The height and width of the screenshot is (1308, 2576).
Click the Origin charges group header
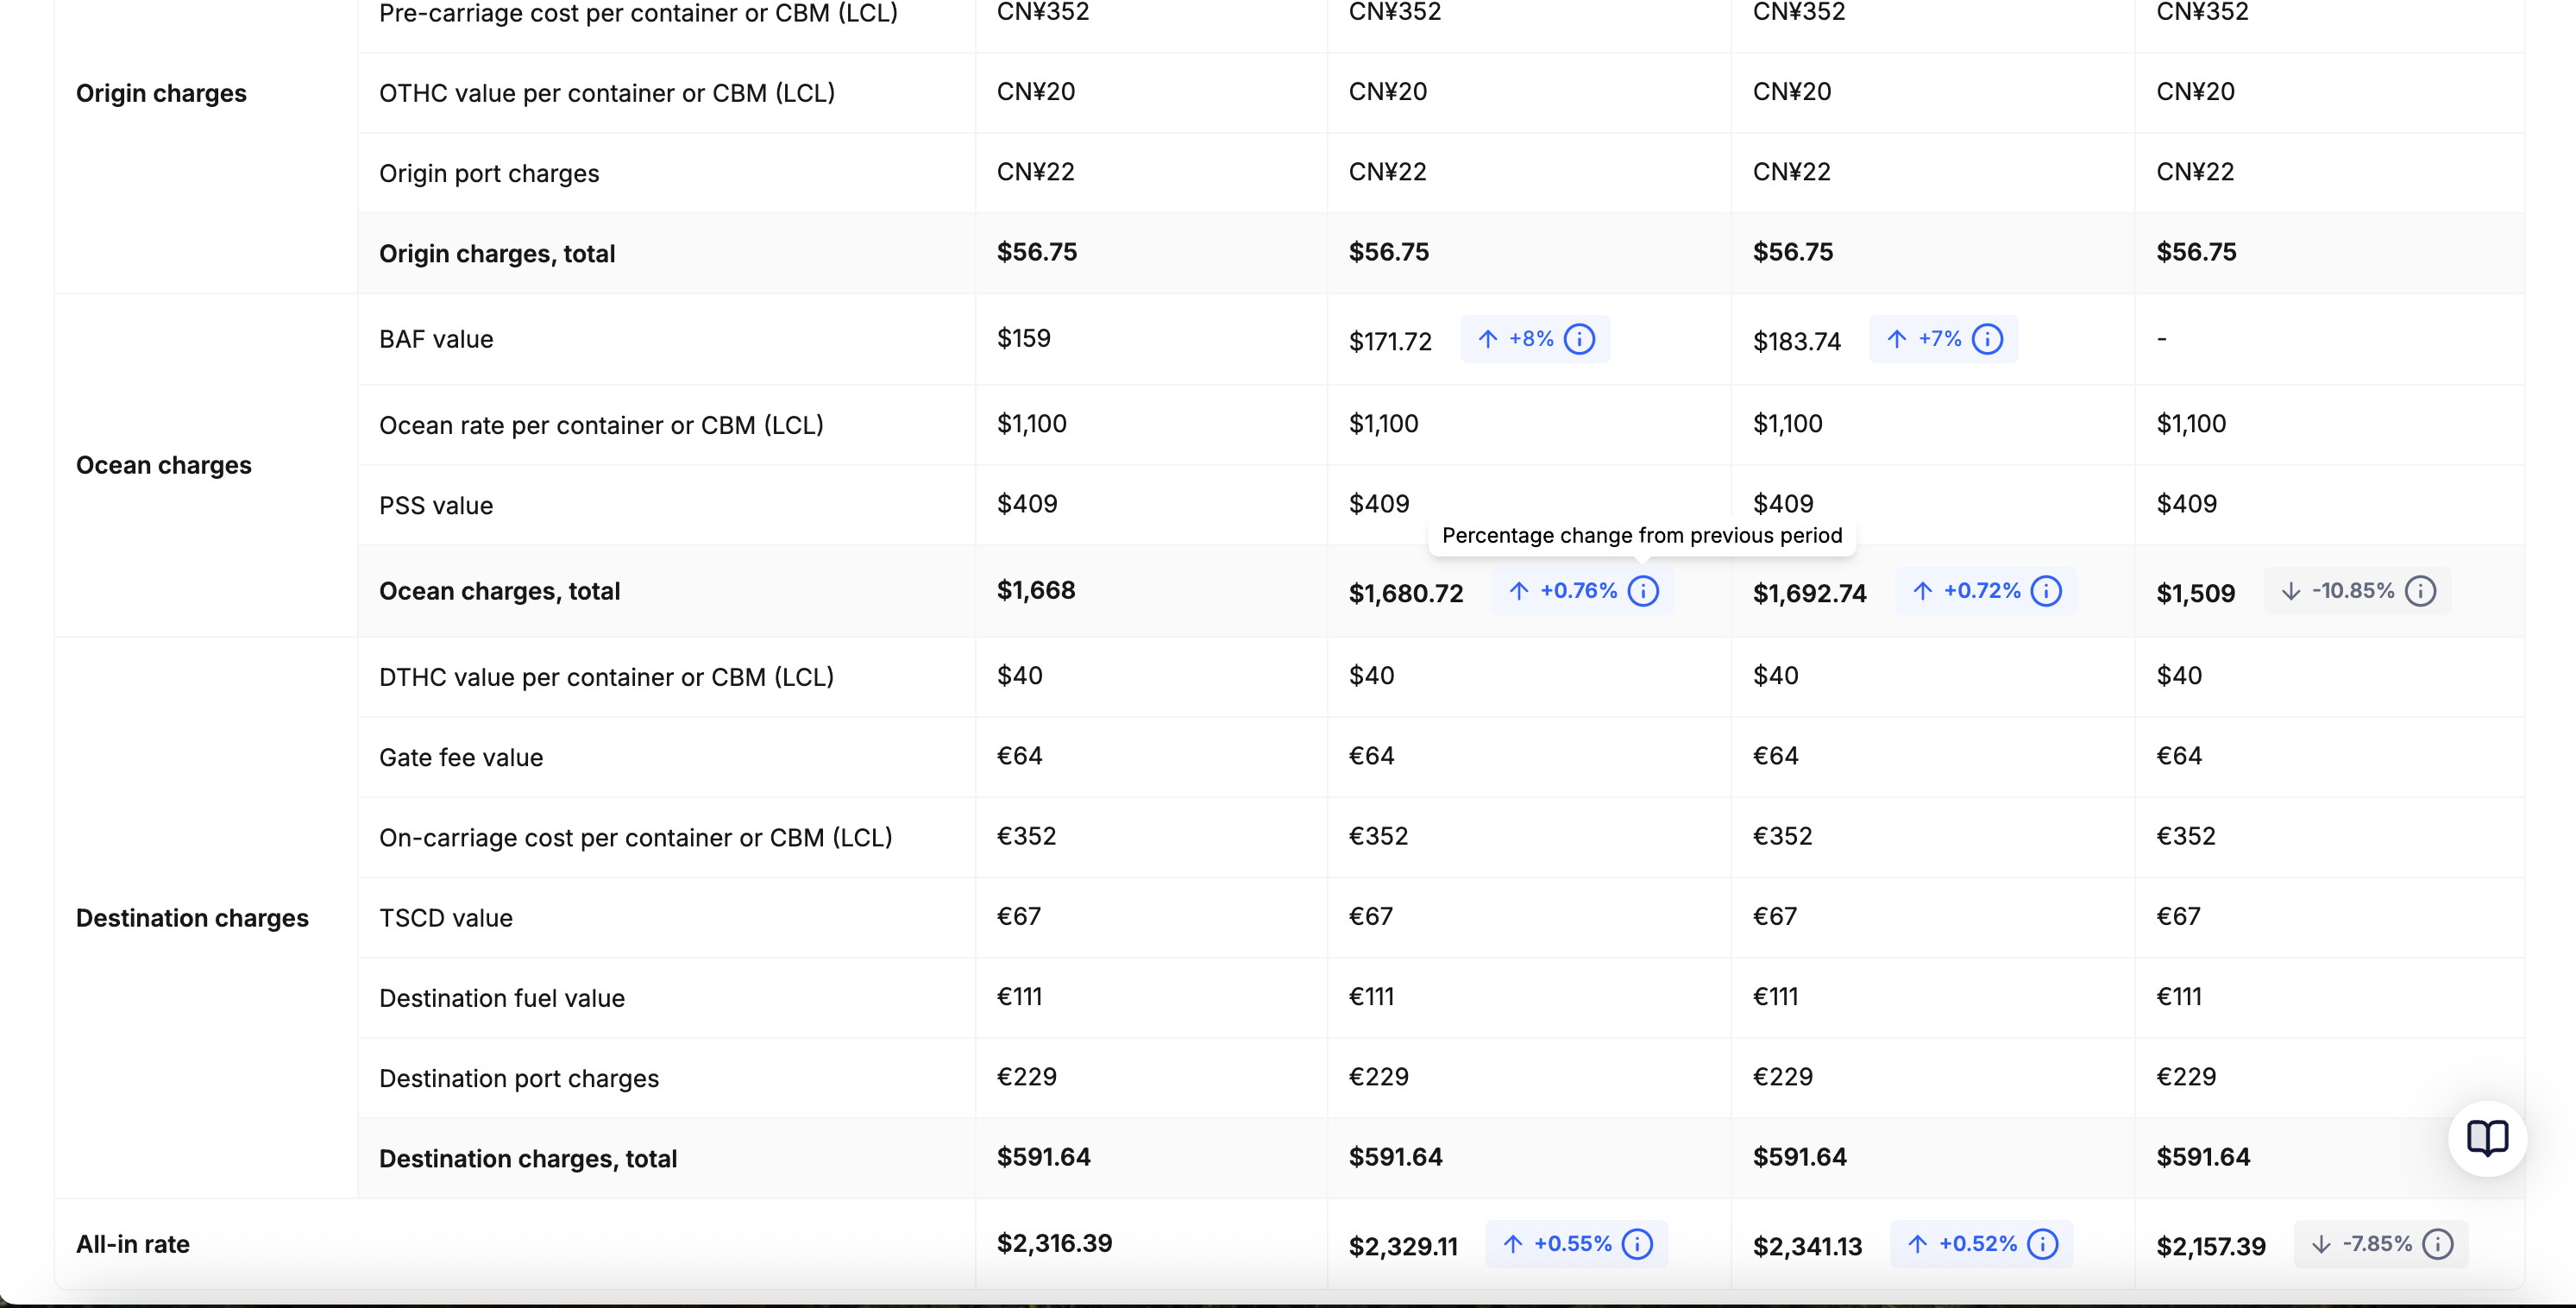(x=161, y=93)
